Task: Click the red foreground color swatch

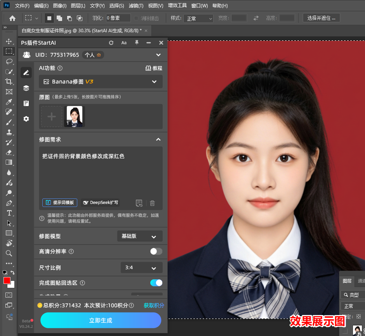Action: (x=7, y=280)
